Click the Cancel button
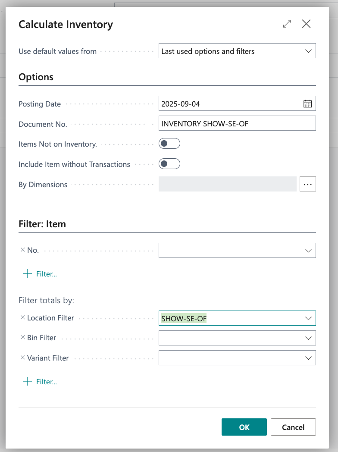Screen dimensions: 338x452 pyautogui.click(x=293, y=427)
